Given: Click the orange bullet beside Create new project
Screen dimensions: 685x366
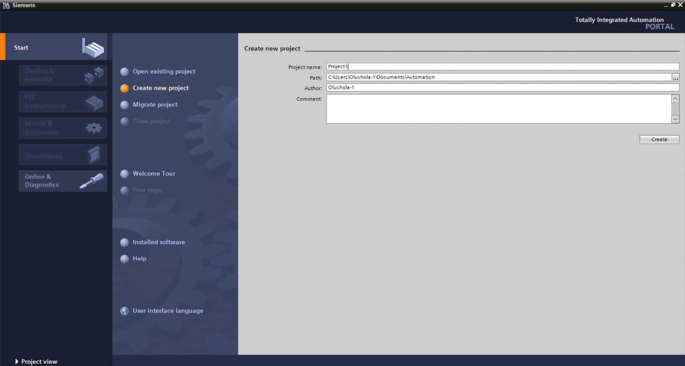Looking at the screenshot, I should [125, 88].
